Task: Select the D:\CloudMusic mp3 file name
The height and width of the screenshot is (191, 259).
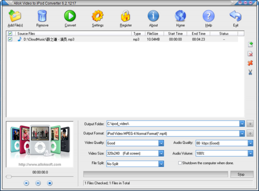Action: pos(49,39)
